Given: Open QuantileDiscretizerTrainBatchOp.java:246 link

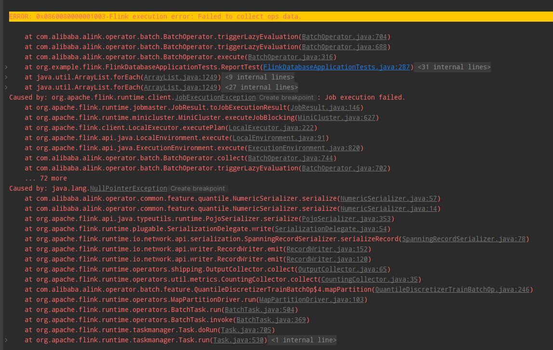Looking at the screenshot, I should click(452, 289).
